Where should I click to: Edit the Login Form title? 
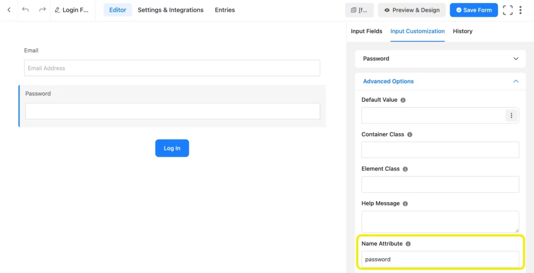coord(71,10)
